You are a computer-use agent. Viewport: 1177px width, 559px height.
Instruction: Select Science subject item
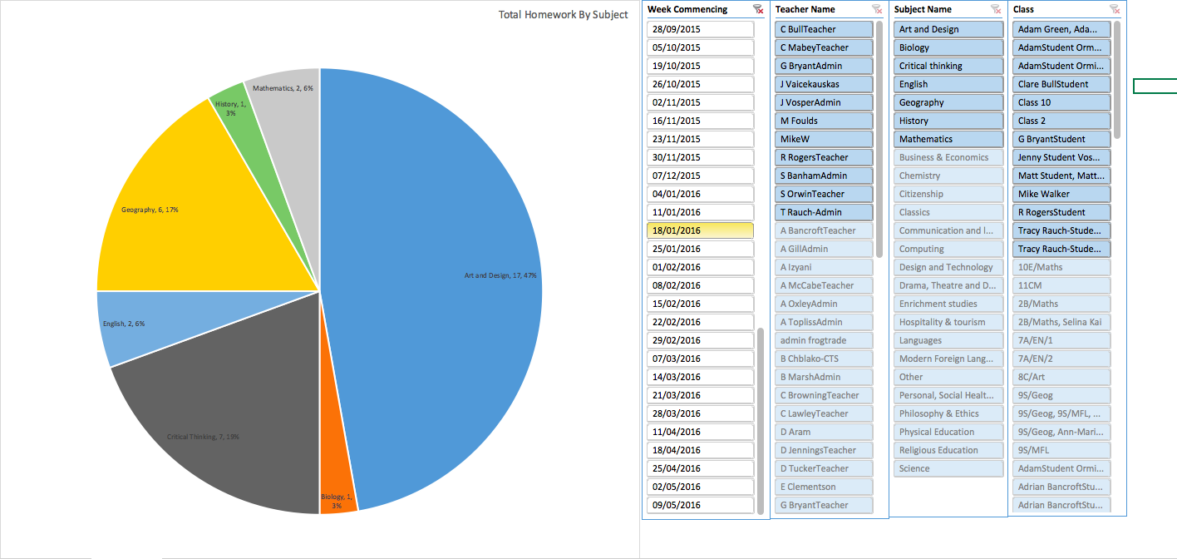(x=948, y=468)
